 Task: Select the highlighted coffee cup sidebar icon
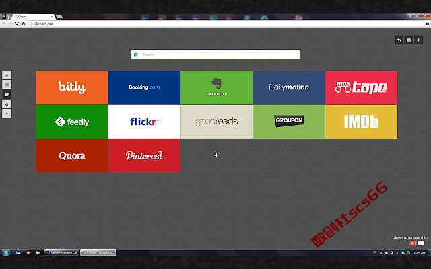click(x=7, y=94)
